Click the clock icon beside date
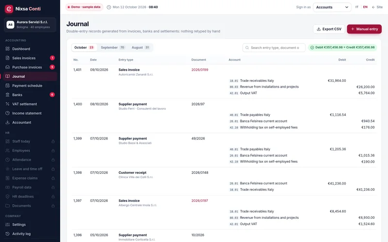Screen dimensions: 388x242 click(109, 7)
